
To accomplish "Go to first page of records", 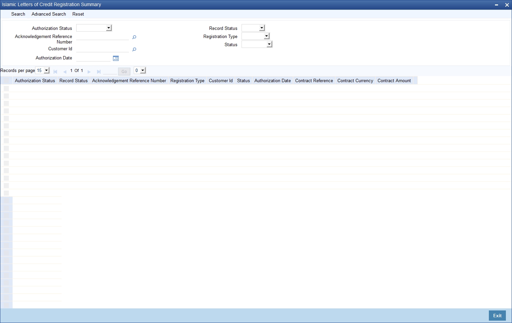I will tap(55, 72).
